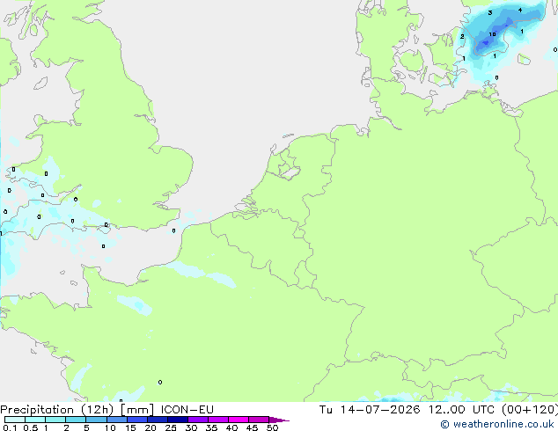Screen dimensions: 558x431
Task: Click the '(00+120)' forecast offset text
Action: tap(530, 410)
